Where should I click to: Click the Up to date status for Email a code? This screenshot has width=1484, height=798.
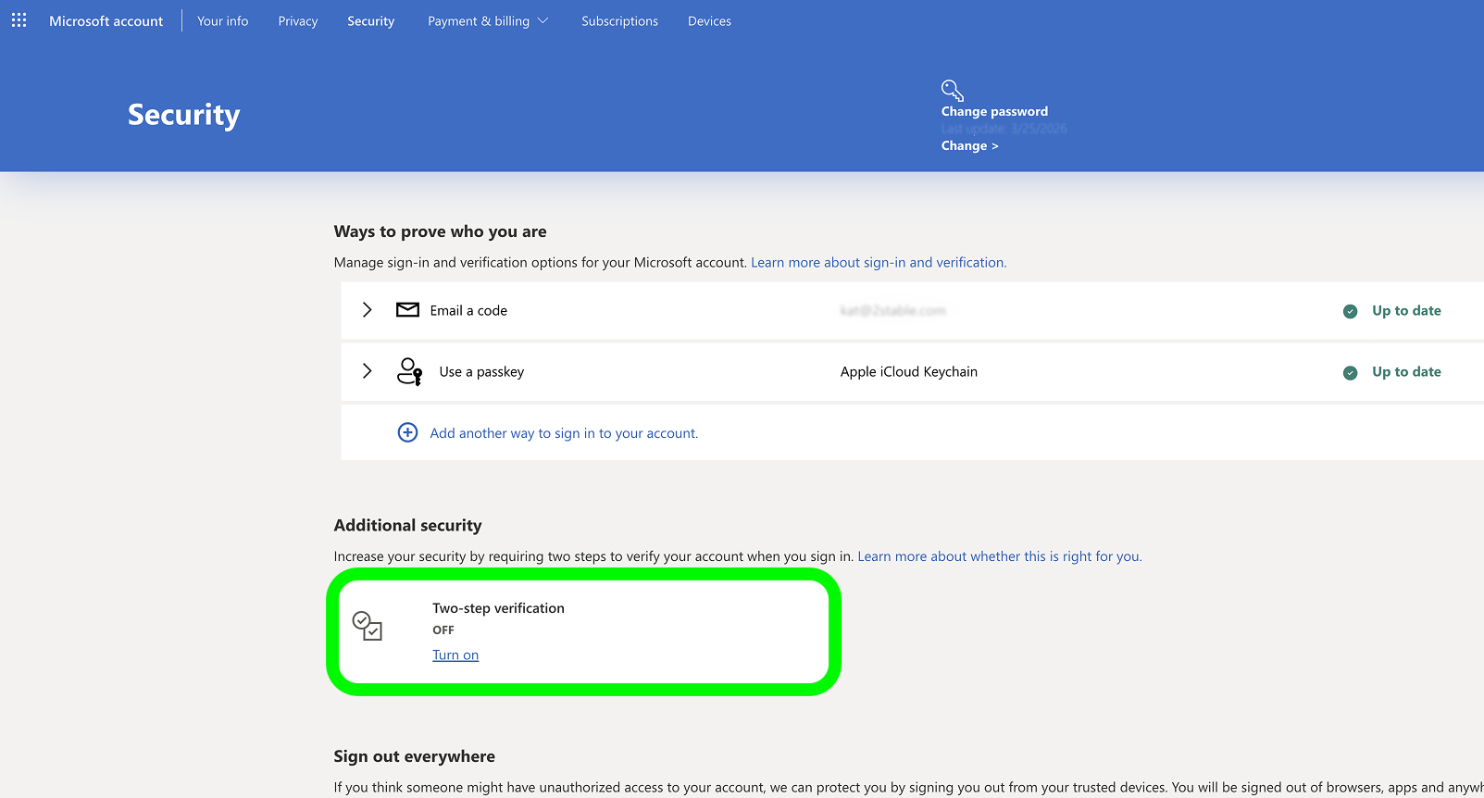click(x=1406, y=311)
